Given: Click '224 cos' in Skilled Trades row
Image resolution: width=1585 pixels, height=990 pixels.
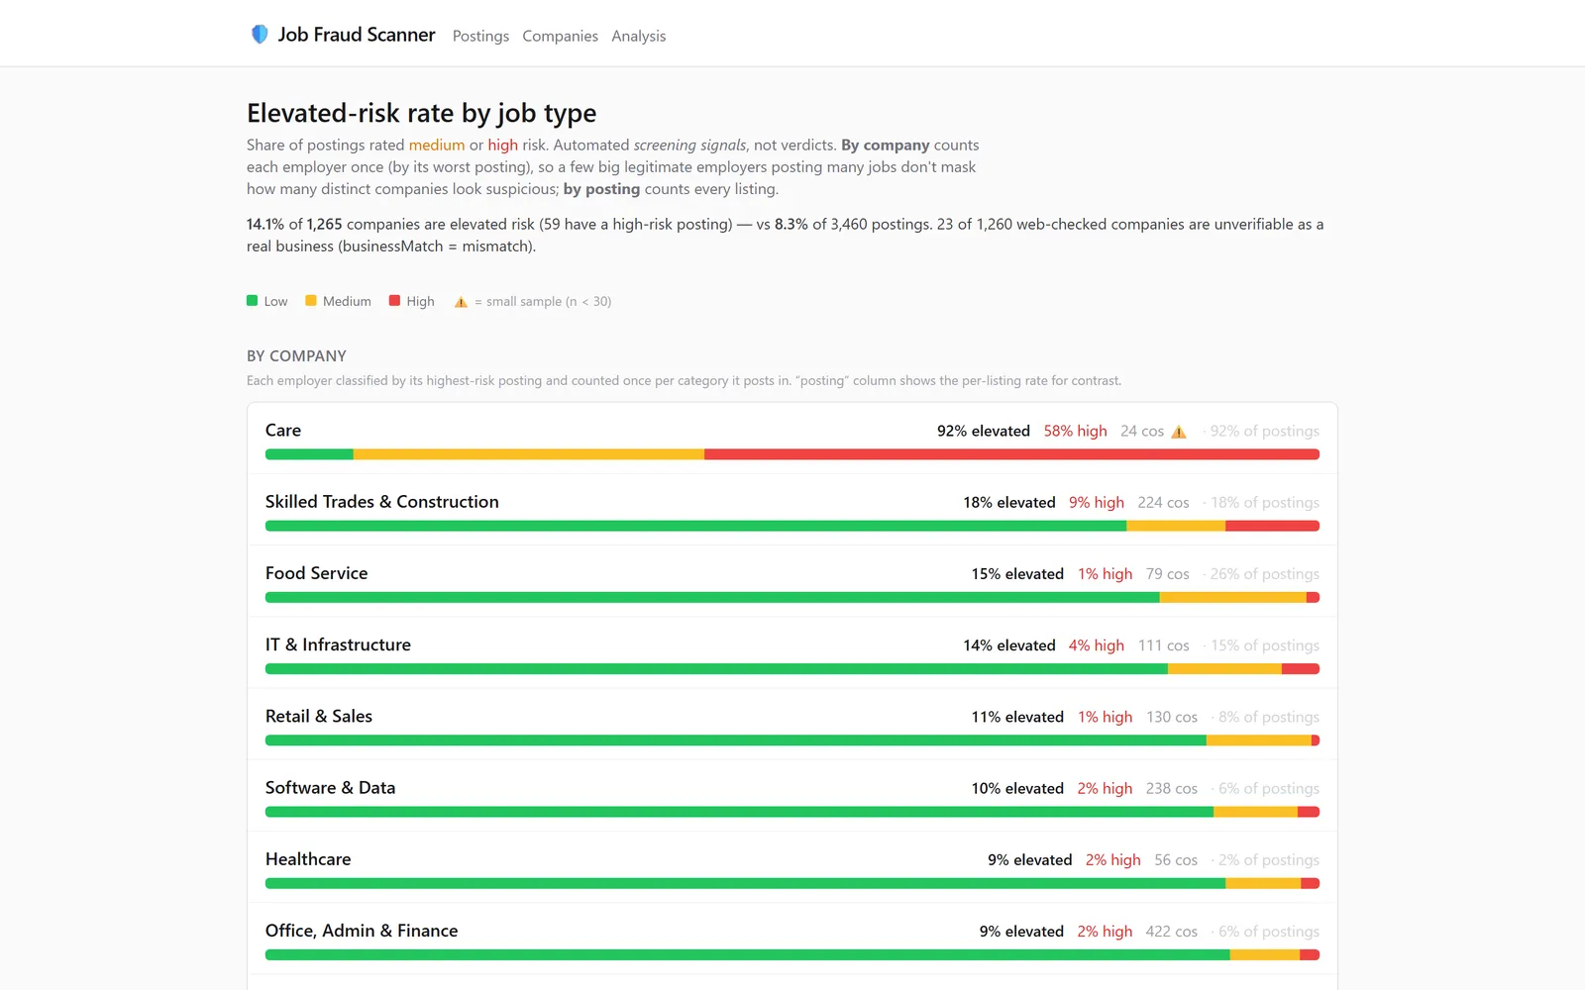Looking at the screenshot, I should click(1163, 502).
